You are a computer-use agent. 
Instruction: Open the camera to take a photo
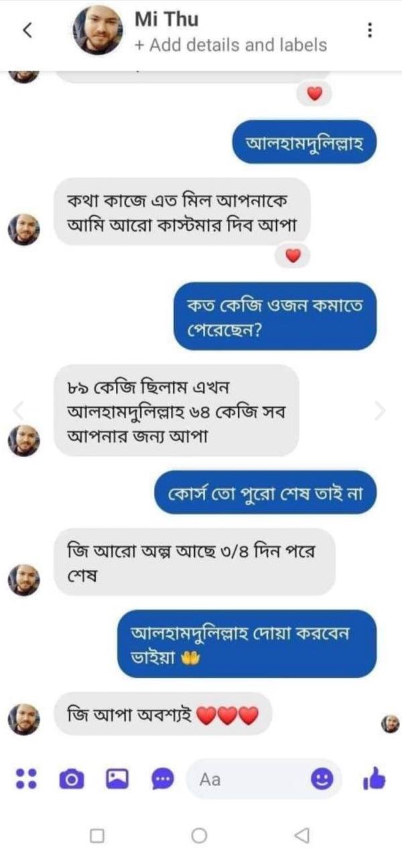(71, 779)
